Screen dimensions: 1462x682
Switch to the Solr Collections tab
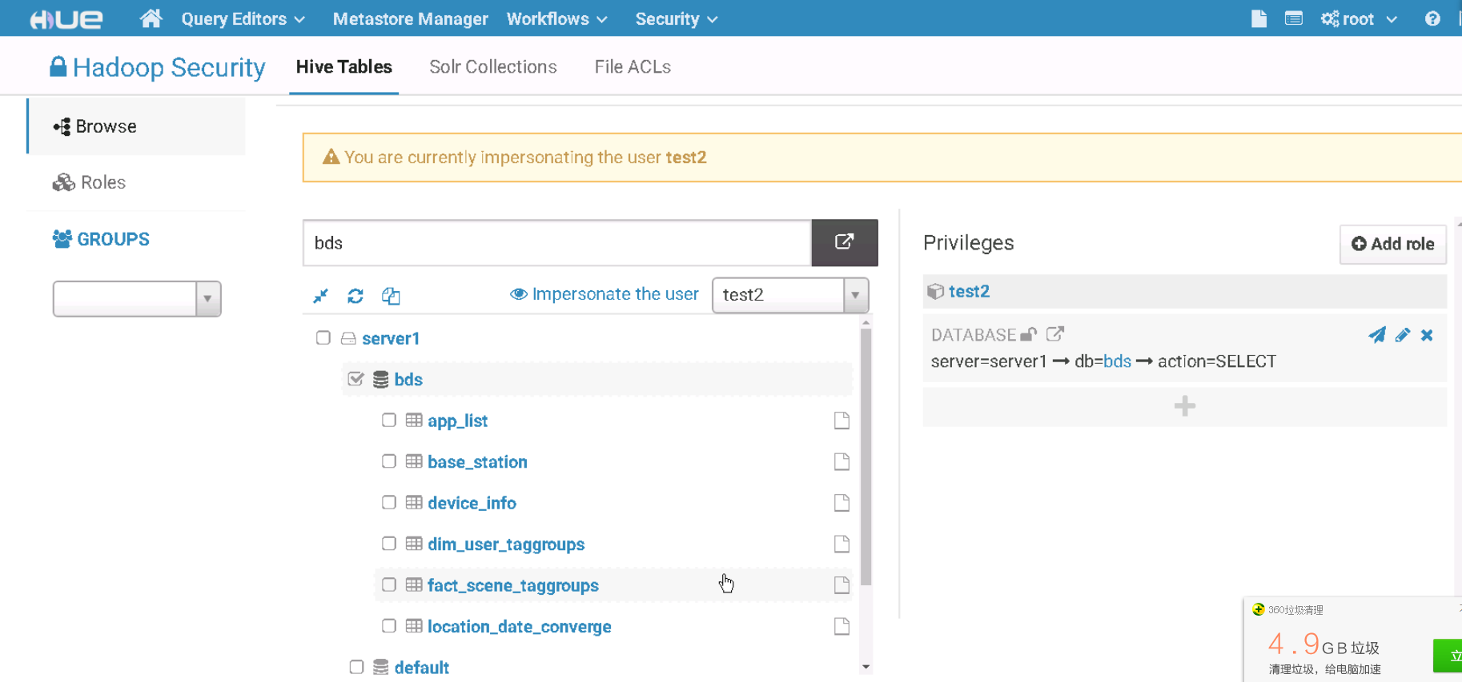493,67
